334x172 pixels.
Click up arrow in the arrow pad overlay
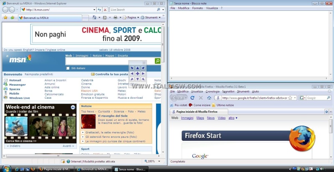tap(138, 68)
